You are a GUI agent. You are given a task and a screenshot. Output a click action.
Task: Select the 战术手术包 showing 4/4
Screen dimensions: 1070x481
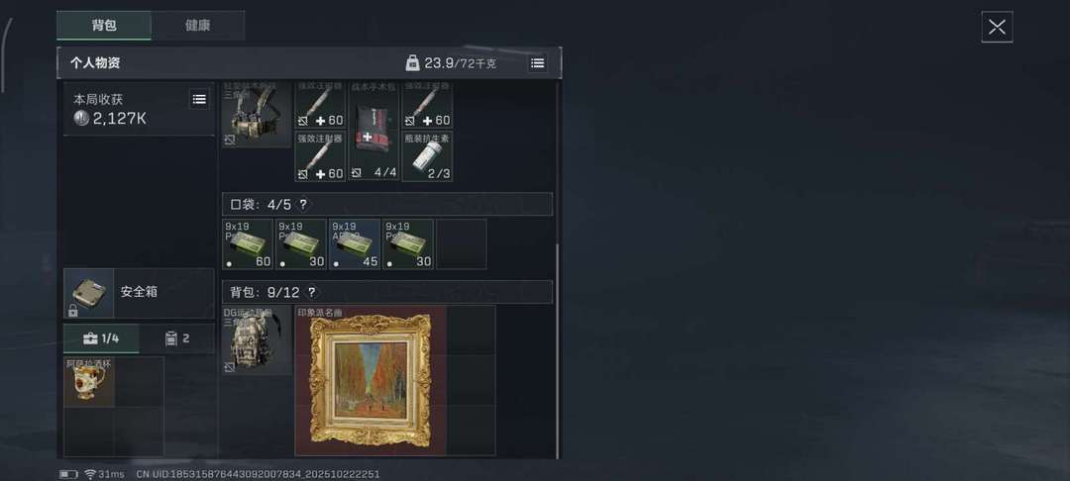pos(374,131)
